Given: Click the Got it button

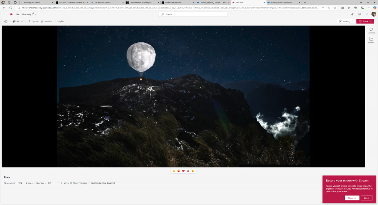Looking at the screenshot, I should coord(366,198).
